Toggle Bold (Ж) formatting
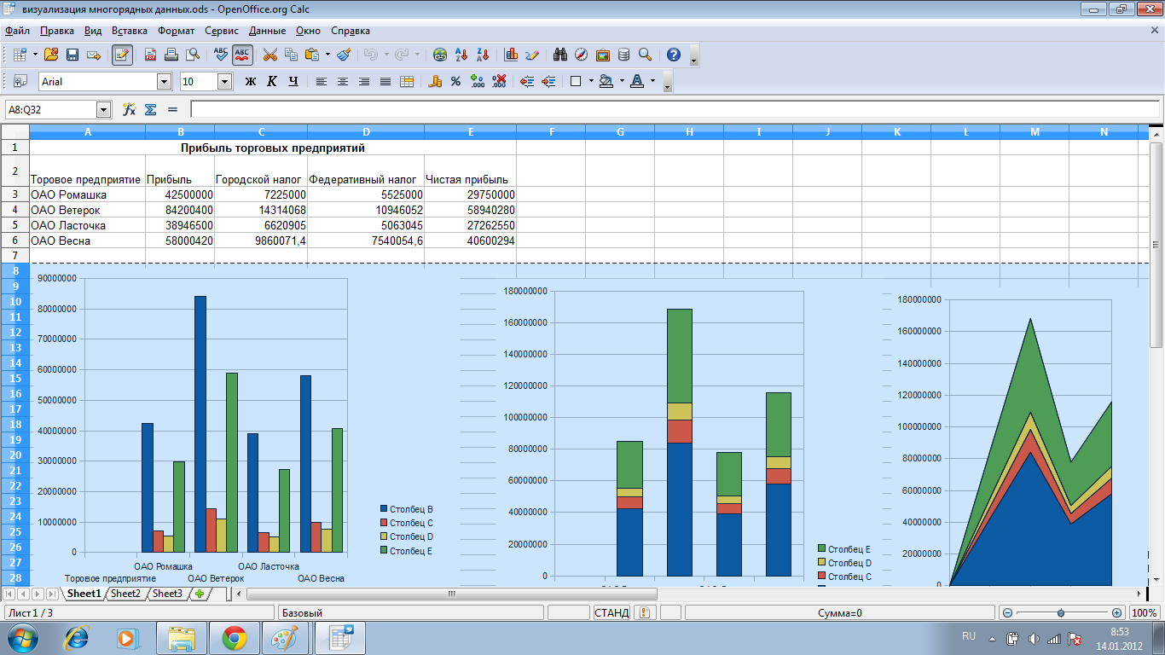This screenshot has width=1165, height=655. pyautogui.click(x=251, y=81)
